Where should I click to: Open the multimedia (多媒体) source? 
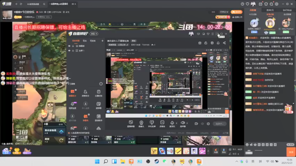pyautogui.click(x=162, y=124)
